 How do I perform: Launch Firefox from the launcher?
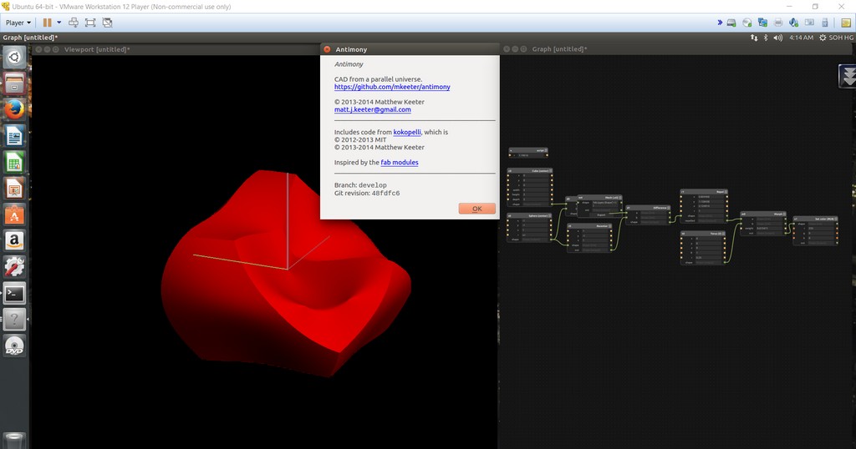15,109
